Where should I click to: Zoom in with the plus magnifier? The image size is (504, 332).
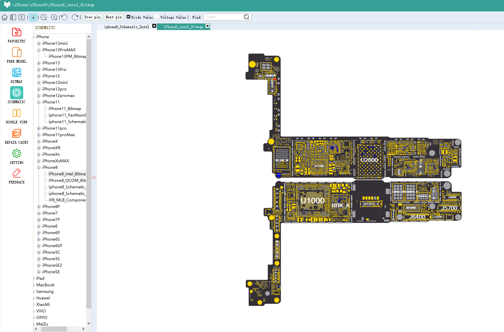(54, 17)
